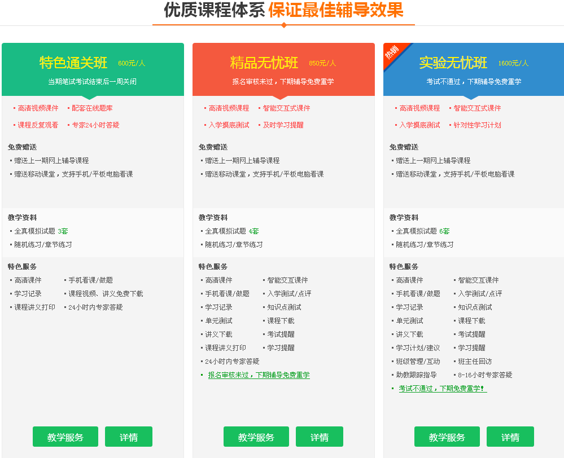Click the red 针对性学习计划 feature text
This screenshot has height=458, width=564.
477,125
